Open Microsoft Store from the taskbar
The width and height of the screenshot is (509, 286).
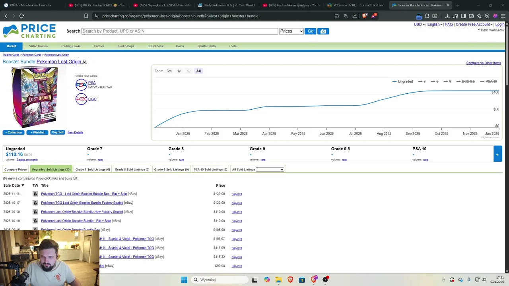pyautogui.click(x=302, y=280)
